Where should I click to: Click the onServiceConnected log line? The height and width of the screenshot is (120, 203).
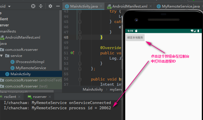click(x=57, y=103)
